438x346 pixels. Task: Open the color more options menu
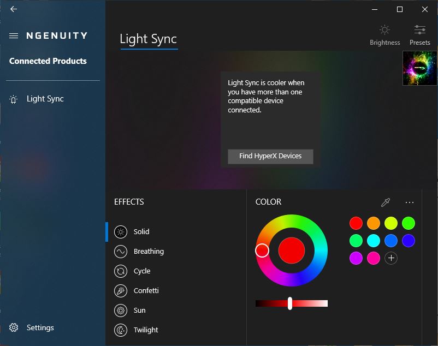(x=409, y=202)
